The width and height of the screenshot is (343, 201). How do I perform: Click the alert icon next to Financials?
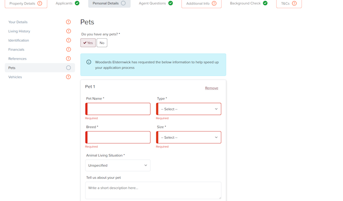[x=68, y=49]
